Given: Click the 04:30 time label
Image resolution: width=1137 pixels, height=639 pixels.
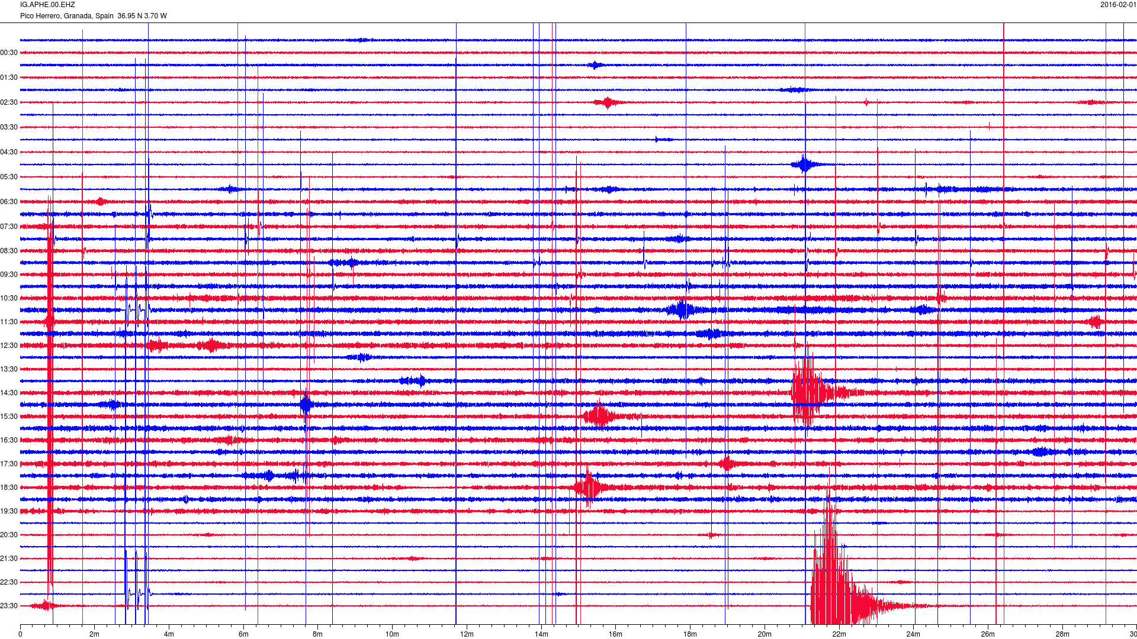Looking at the screenshot, I should (9, 152).
